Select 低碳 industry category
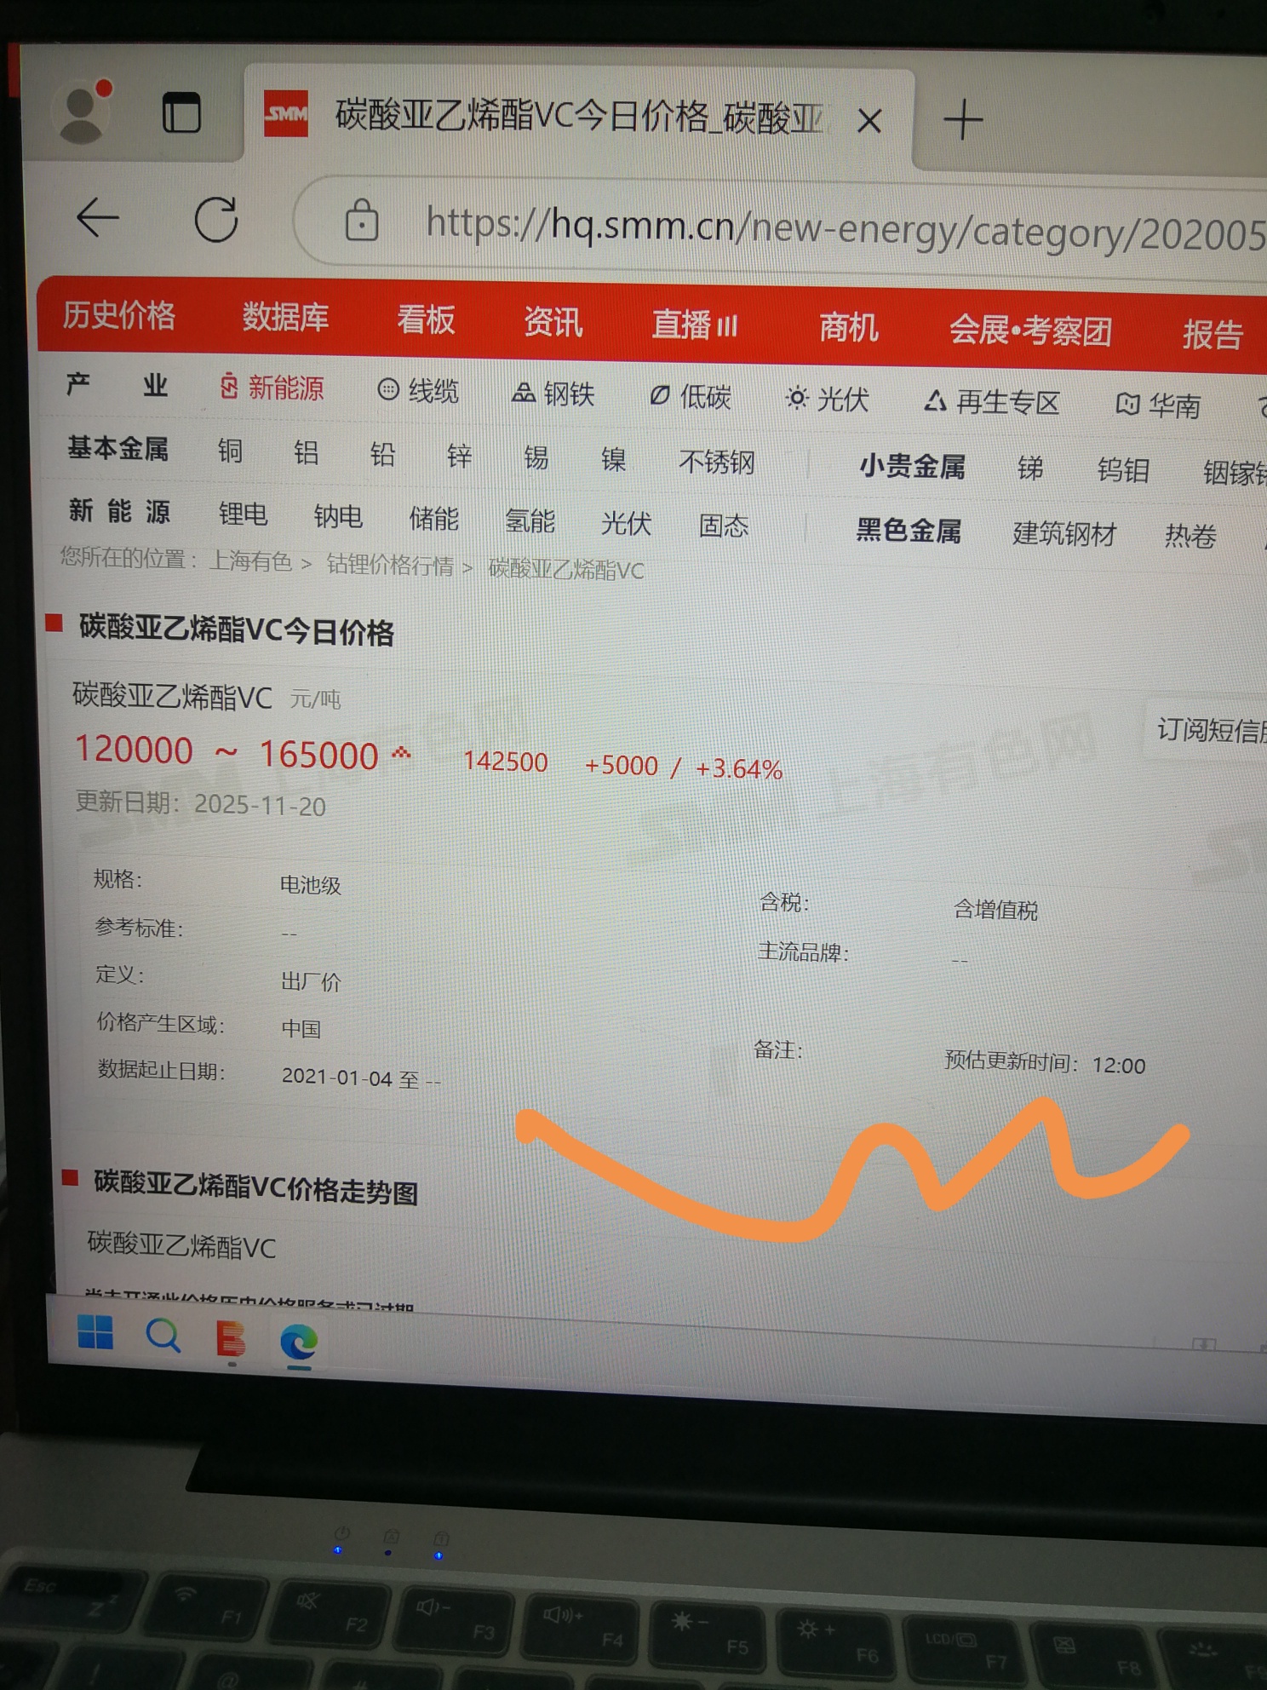The width and height of the screenshot is (1267, 1690). (691, 396)
